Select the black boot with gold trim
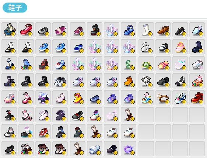This screenshot has height=158, width=207. point(95,30)
